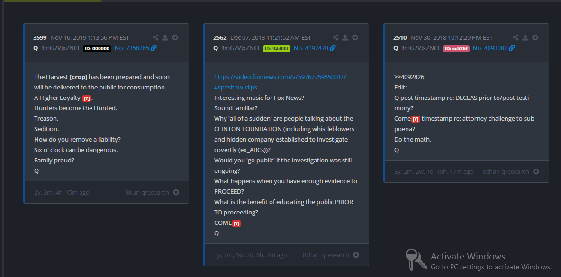Click 'Edit:' line in post 2510
Image resolution: width=561 pixels, height=277 pixels.
[400, 87]
